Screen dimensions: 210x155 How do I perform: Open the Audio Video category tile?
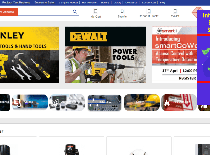(x=67, y=102)
